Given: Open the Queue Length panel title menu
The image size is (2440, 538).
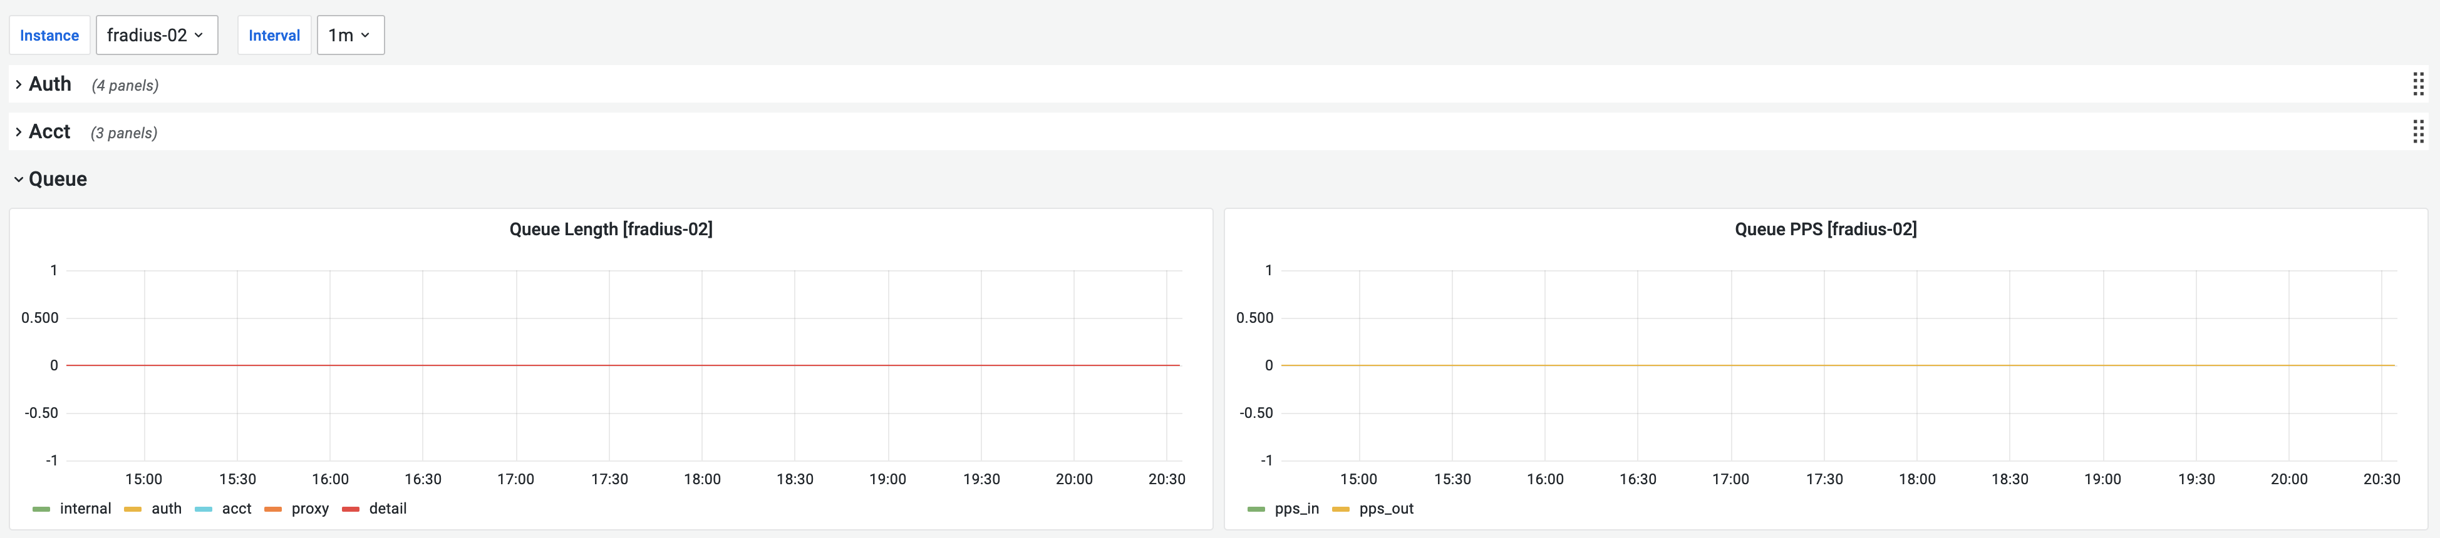Looking at the screenshot, I should (x=611, y=229).
